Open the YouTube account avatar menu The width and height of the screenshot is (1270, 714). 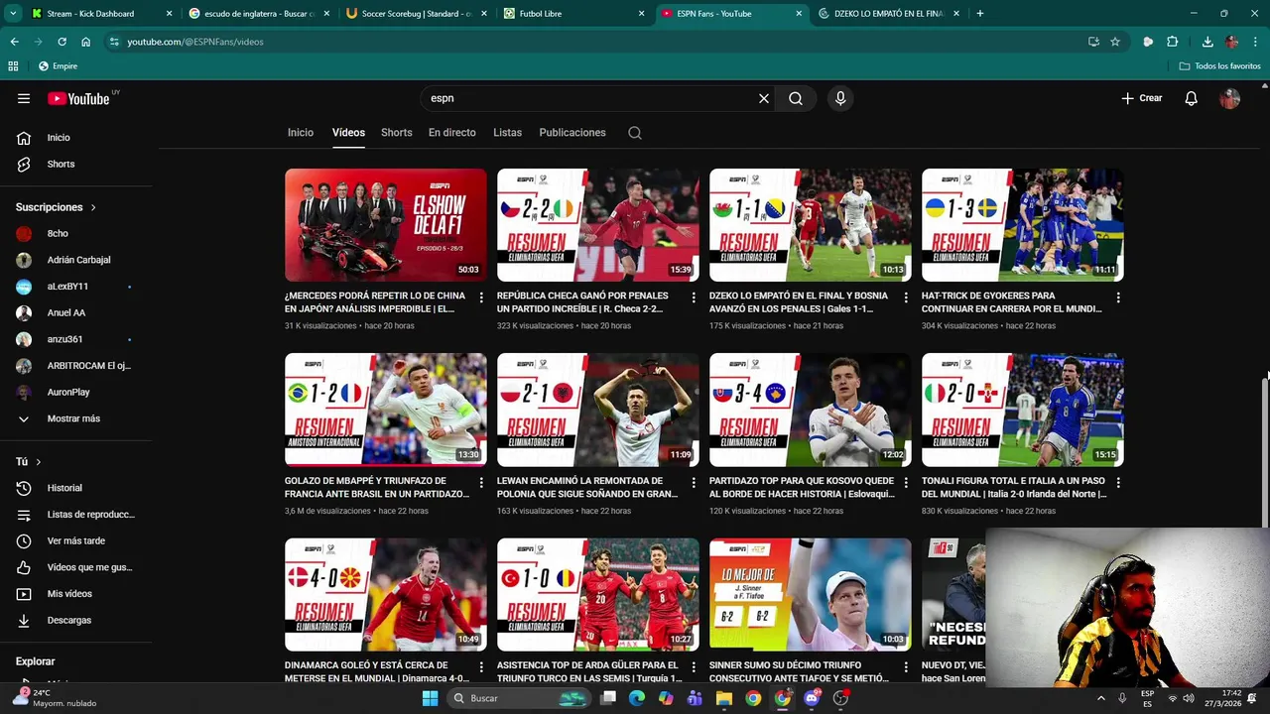[1230, 98]
